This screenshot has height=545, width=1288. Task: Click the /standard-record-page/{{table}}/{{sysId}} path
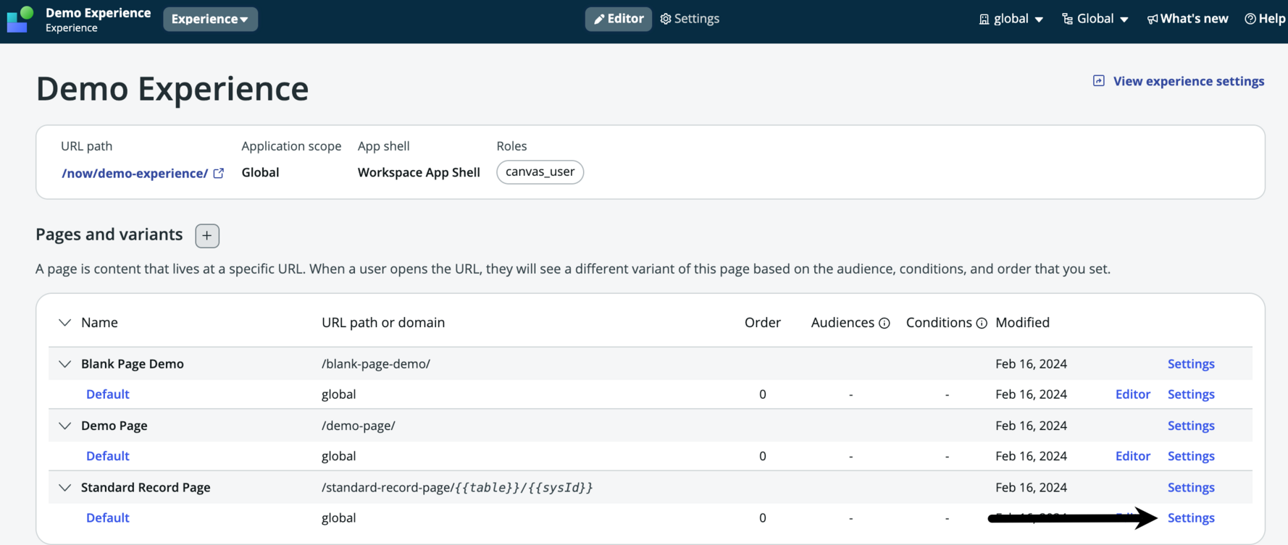tap(457, 488)
